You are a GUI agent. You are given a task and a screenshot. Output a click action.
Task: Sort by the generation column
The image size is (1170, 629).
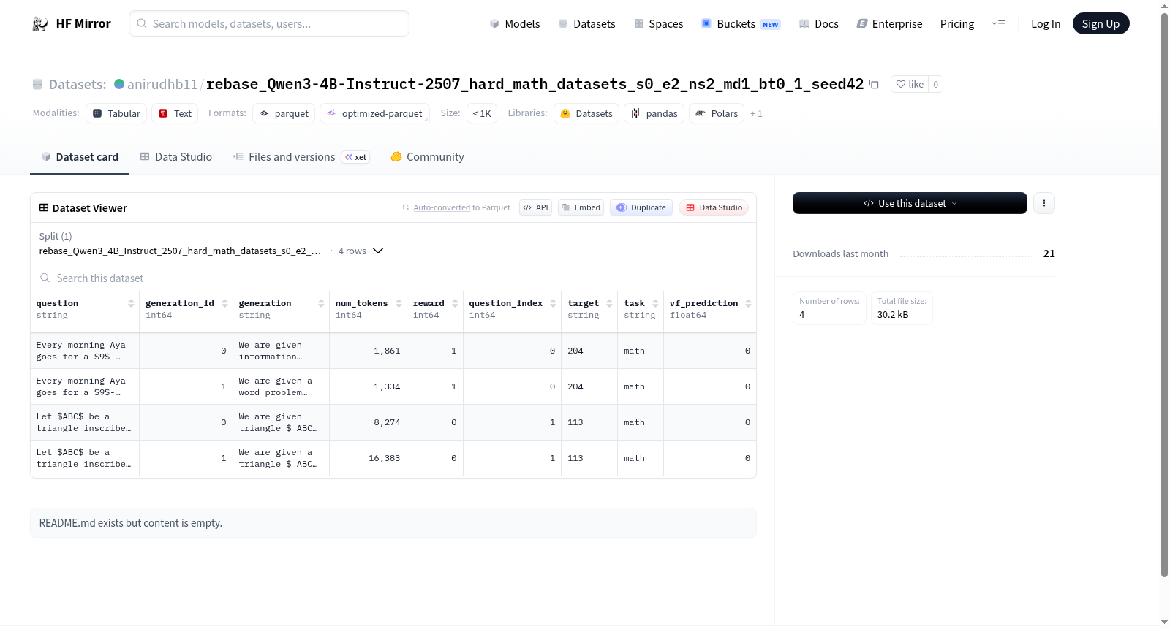tap(321, 303)
